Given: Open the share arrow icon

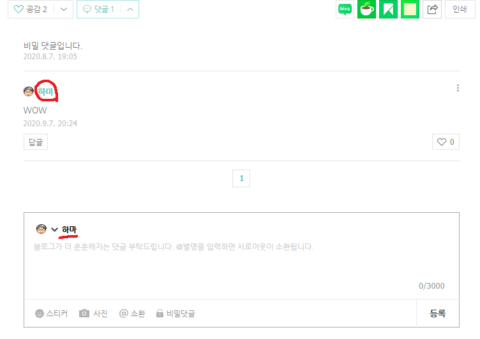Looking at the screenshot, I should 432,9.
